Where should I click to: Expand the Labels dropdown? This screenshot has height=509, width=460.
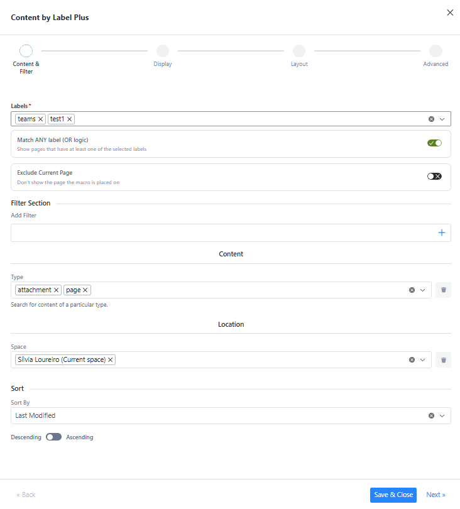(442, 119)
